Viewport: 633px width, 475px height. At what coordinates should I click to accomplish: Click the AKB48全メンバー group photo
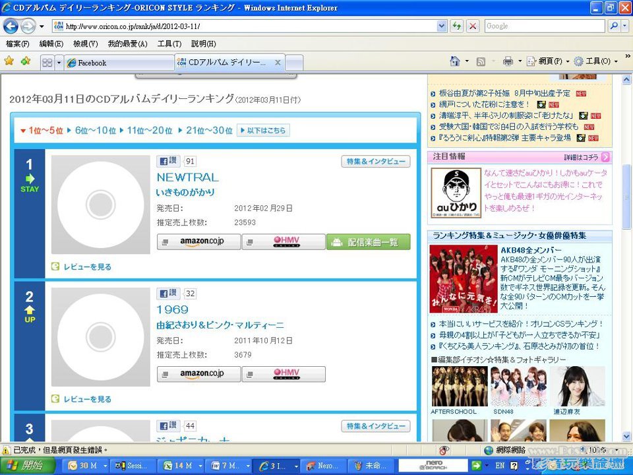463,278
